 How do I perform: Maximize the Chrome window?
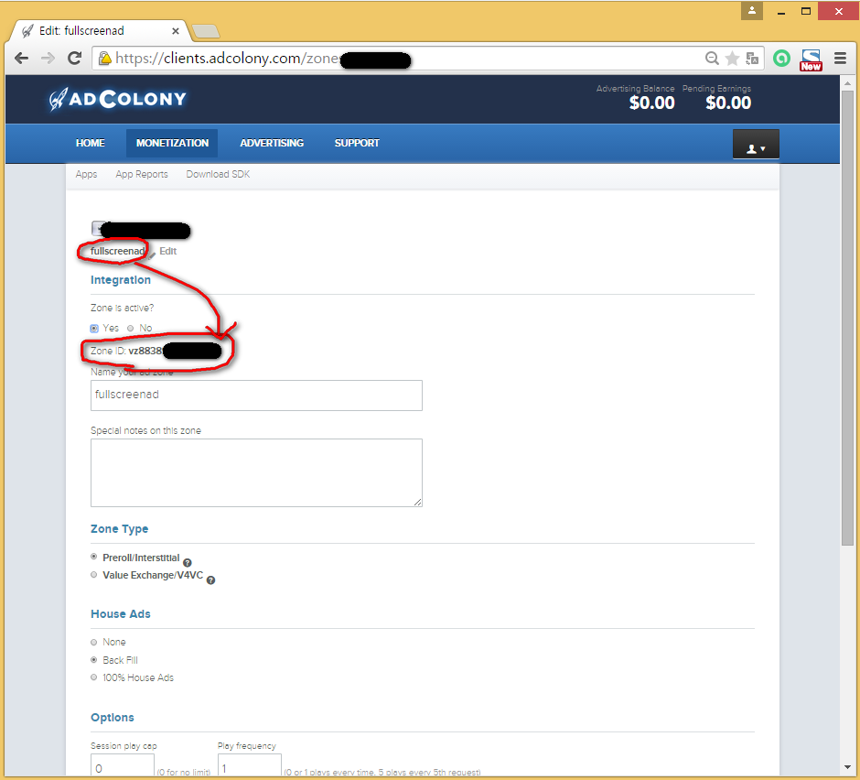[x=806, y=11]
